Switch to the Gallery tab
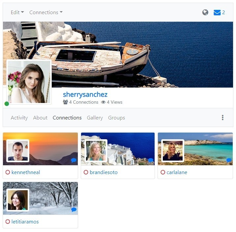This screenshot has height=232, width=236. point(95,118)
